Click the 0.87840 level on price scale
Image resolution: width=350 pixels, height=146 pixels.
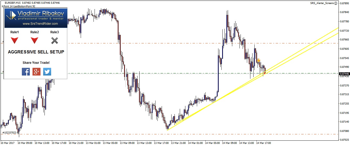[344, 12]
